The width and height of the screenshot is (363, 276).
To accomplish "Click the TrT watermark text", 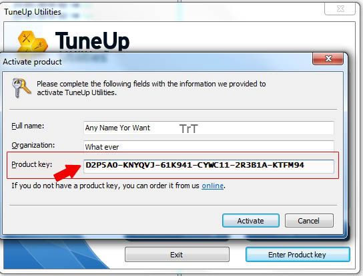I will 189,129.
